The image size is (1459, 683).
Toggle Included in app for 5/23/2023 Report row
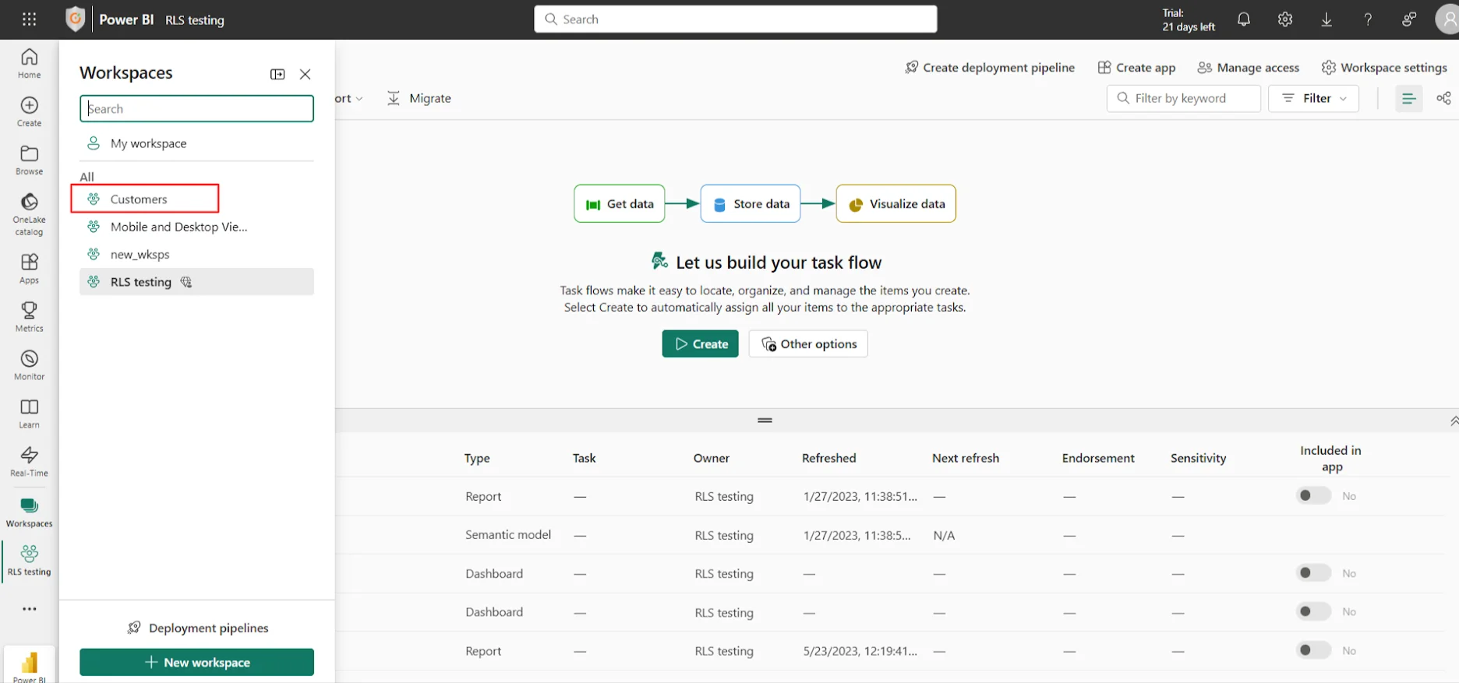(x=1313, y=650)
